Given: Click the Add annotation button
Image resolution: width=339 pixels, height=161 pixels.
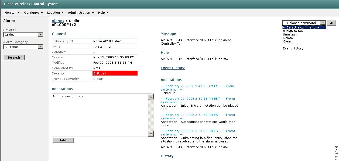Looking at the screenshot, I should click(x=63, y=140).
